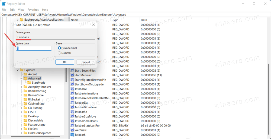Click the Accent folder icon
The image size is (271, 139).
pyautogui.click(x=25, y=74)
